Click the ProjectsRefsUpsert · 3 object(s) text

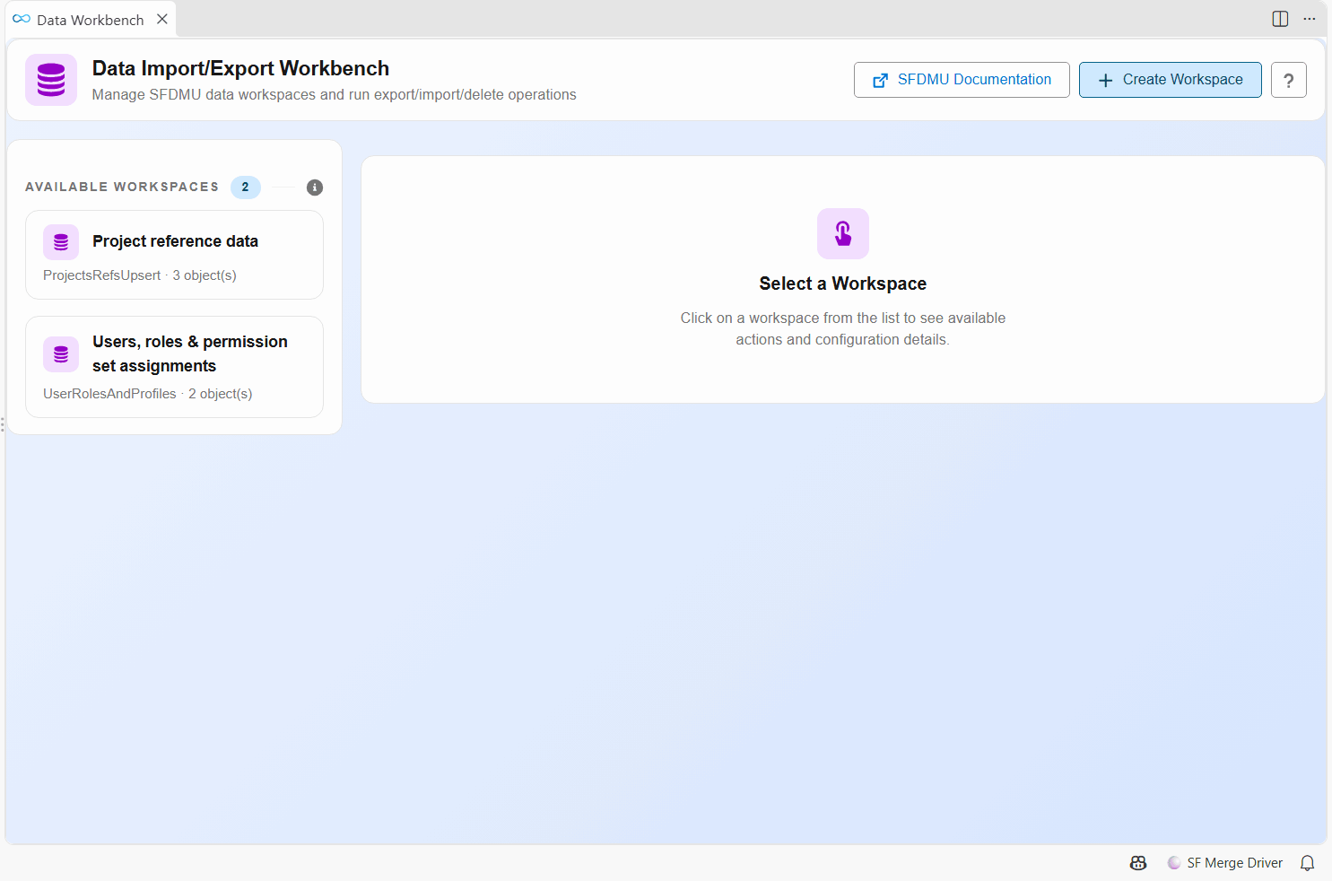(140, 275)
